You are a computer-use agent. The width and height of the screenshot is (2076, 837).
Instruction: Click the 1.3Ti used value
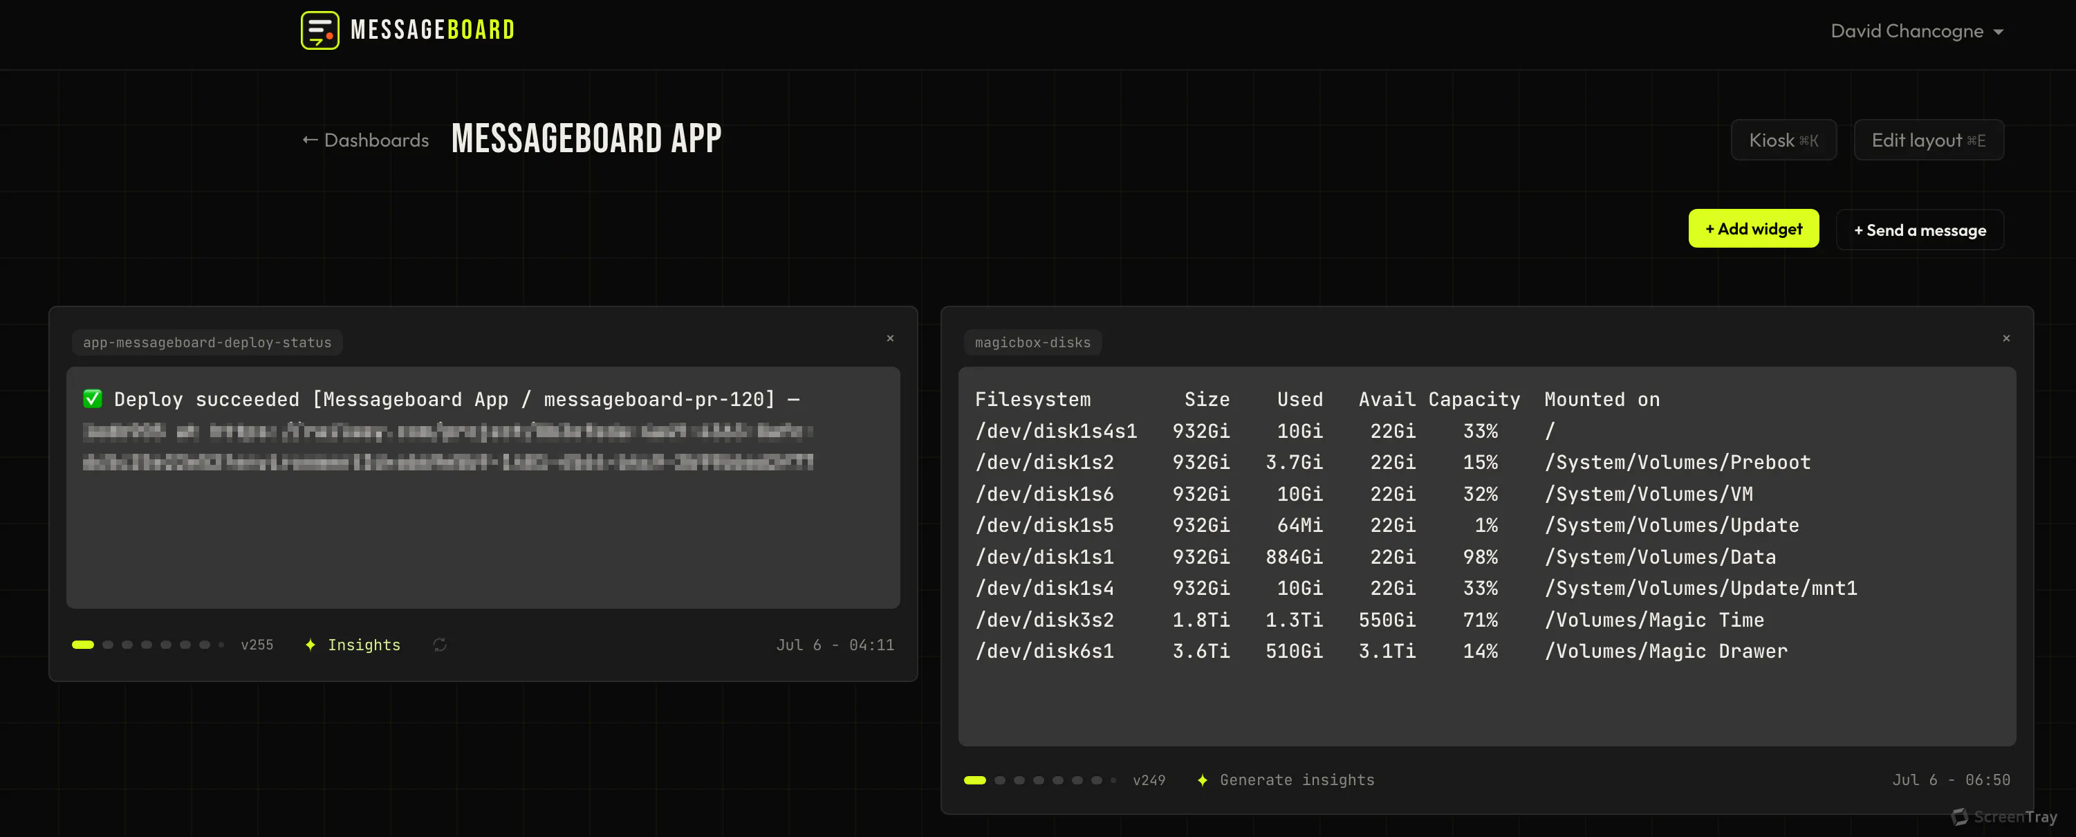1295,620
